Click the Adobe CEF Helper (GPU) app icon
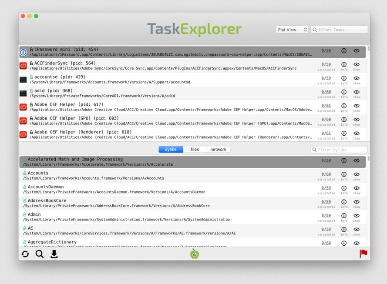 (x=23, y=121)
